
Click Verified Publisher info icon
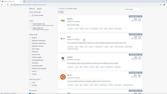click(44, 24)
